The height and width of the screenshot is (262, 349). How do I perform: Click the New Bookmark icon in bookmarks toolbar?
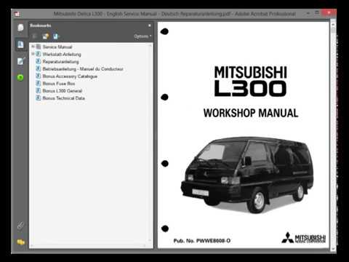click(46, 36)
